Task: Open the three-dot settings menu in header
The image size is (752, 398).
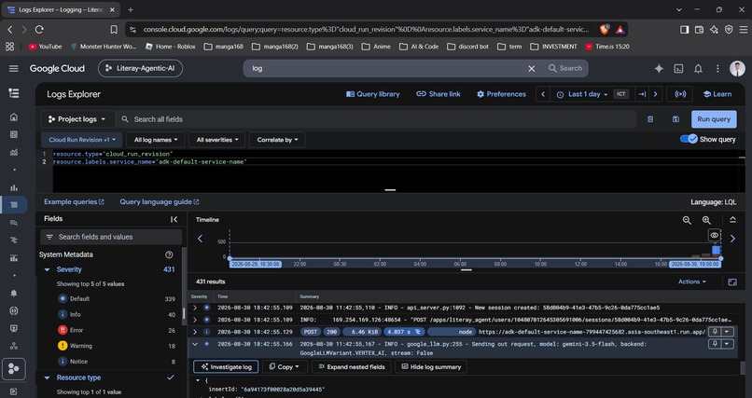Action: pos(717,68)
